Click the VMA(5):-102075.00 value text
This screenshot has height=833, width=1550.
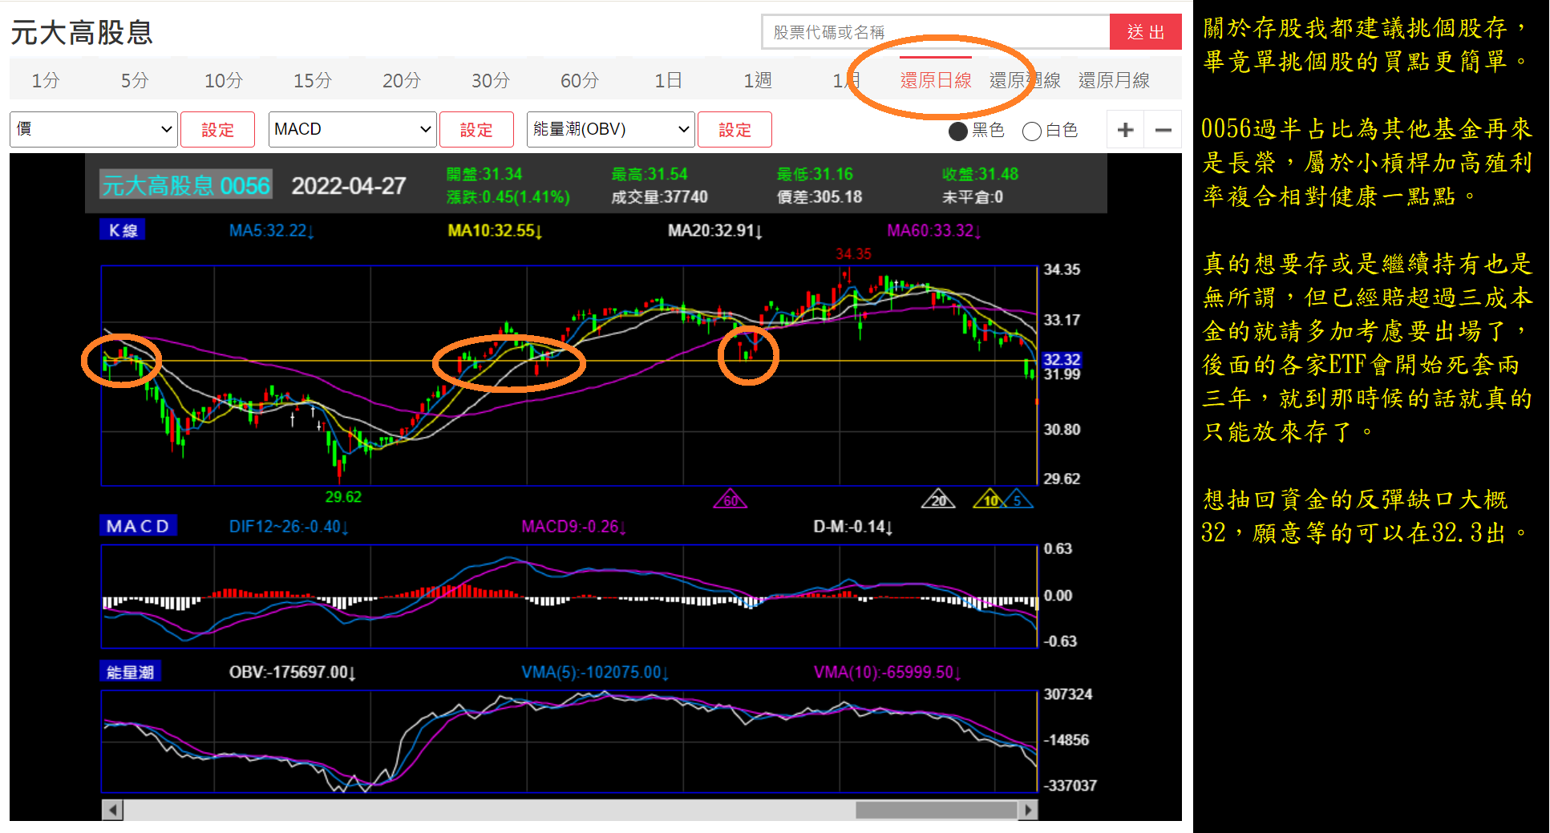pyautogui.click(x=595, y=672)
